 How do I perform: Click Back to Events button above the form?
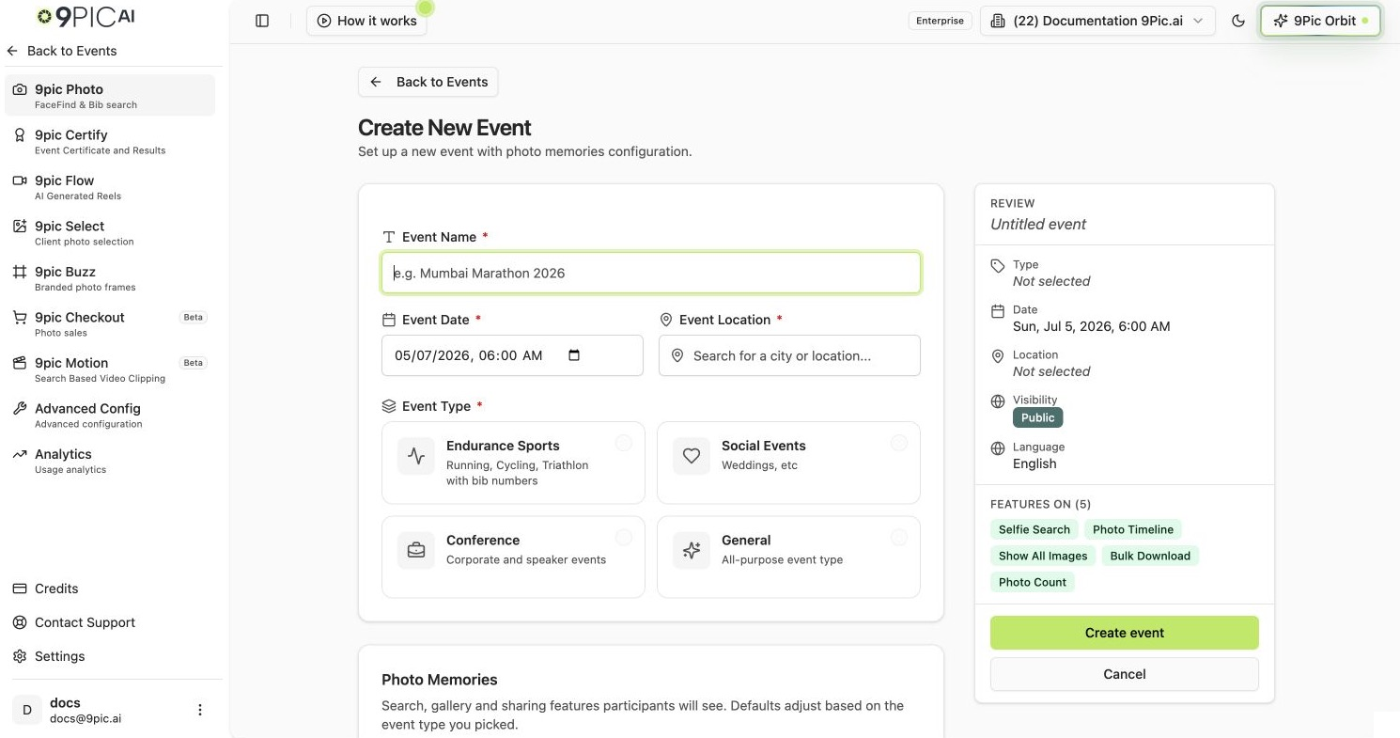tap(428, 82)
